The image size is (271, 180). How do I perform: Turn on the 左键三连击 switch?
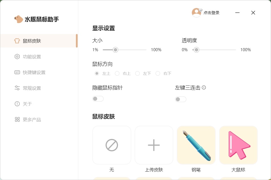click(x=180, y=99)
